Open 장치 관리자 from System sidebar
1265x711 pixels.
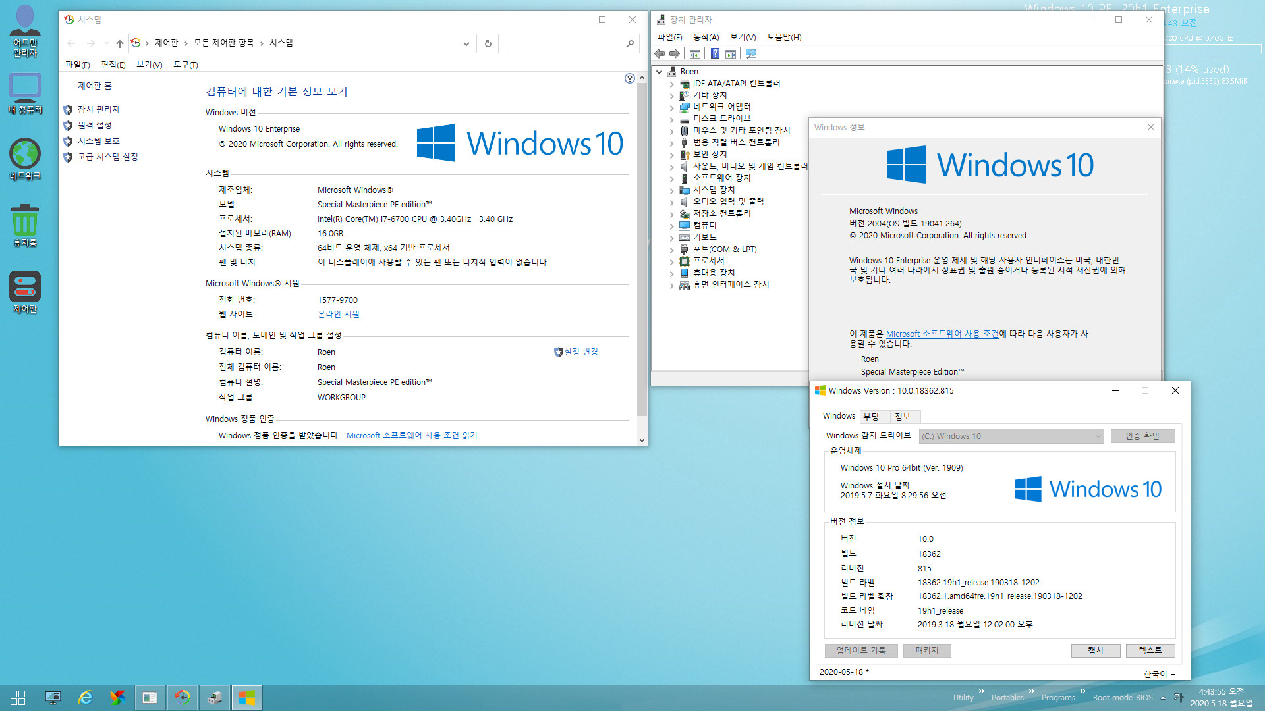[x=99, y=109]
